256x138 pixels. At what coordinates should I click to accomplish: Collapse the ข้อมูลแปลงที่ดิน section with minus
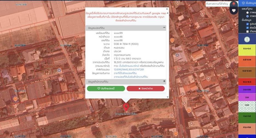[x=164, y=27]
